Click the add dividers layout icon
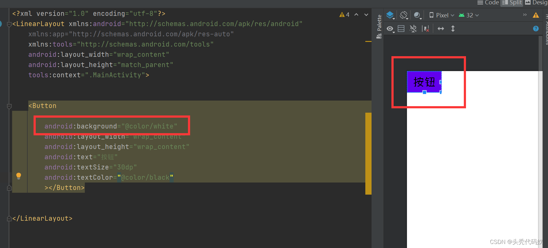 coord(401,29)
